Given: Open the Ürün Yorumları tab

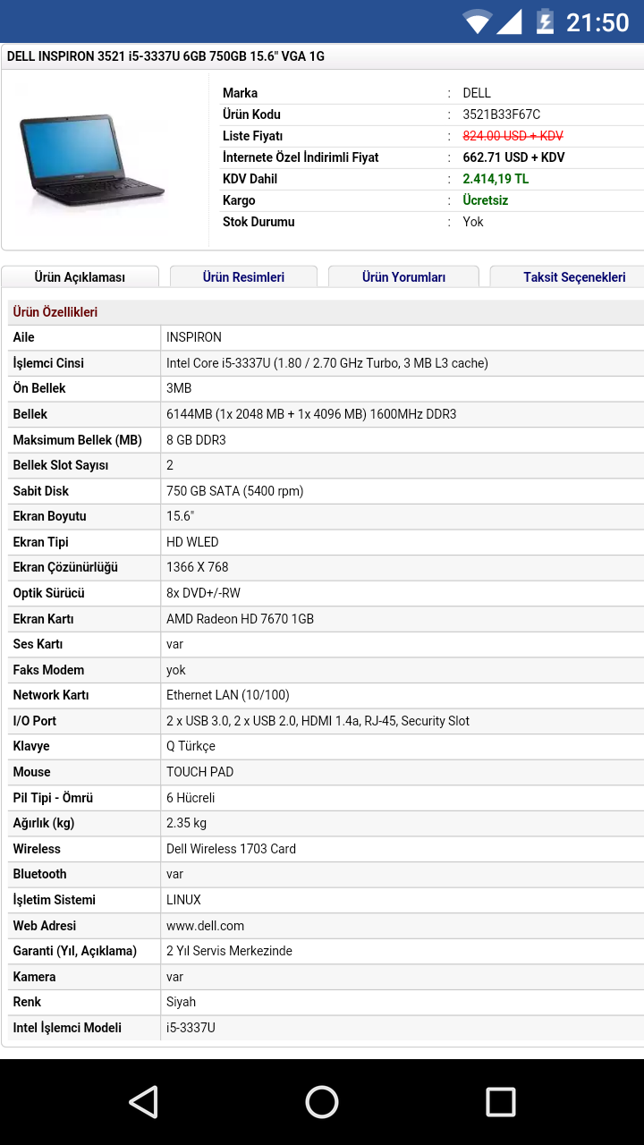Looking at the screenshot, I should click(x=403, y=277).
